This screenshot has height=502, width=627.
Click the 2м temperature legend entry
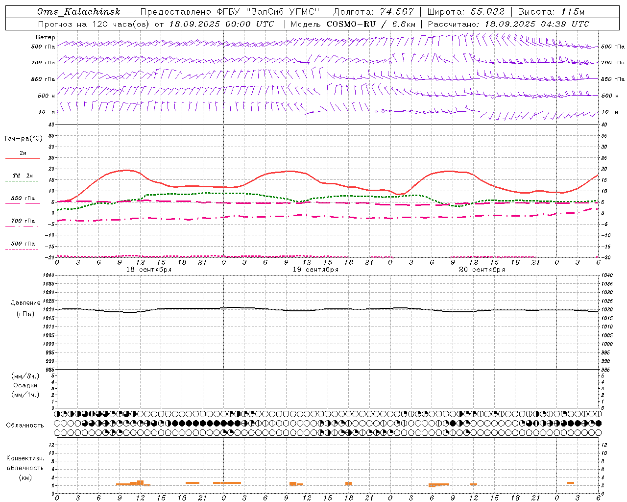(23, 153)
